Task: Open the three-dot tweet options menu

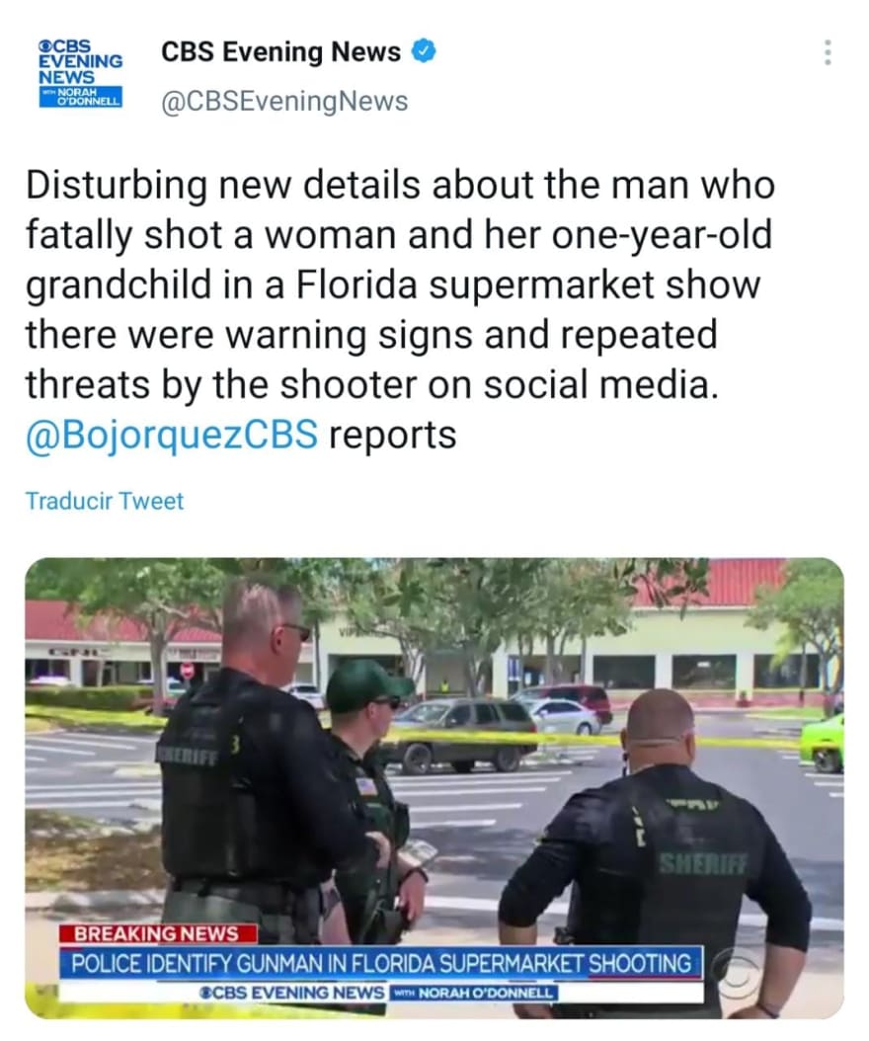Action: 828,52
